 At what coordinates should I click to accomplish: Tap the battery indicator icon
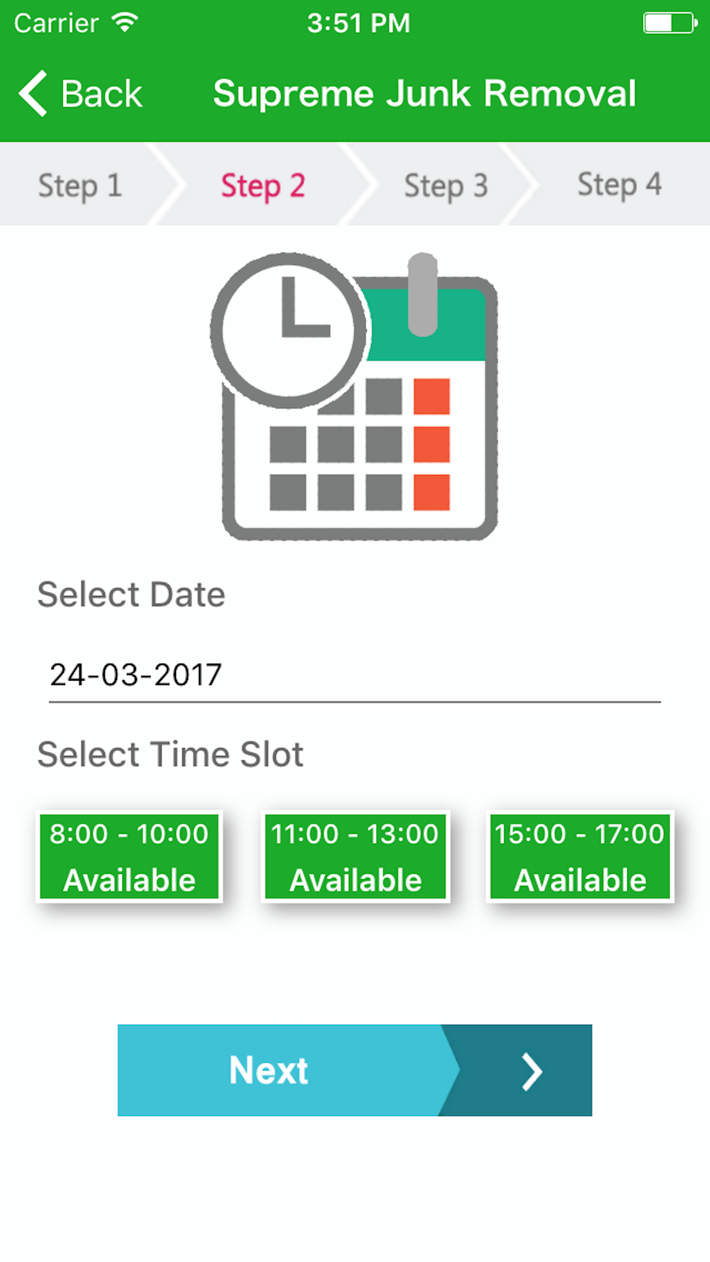[670, 23]
